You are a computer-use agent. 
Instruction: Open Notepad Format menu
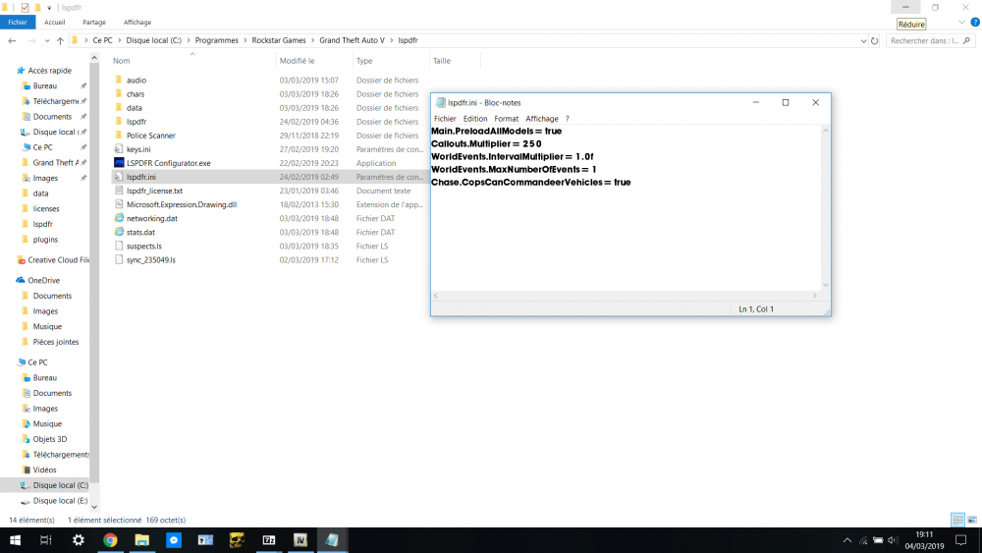(x=506, y=119)
